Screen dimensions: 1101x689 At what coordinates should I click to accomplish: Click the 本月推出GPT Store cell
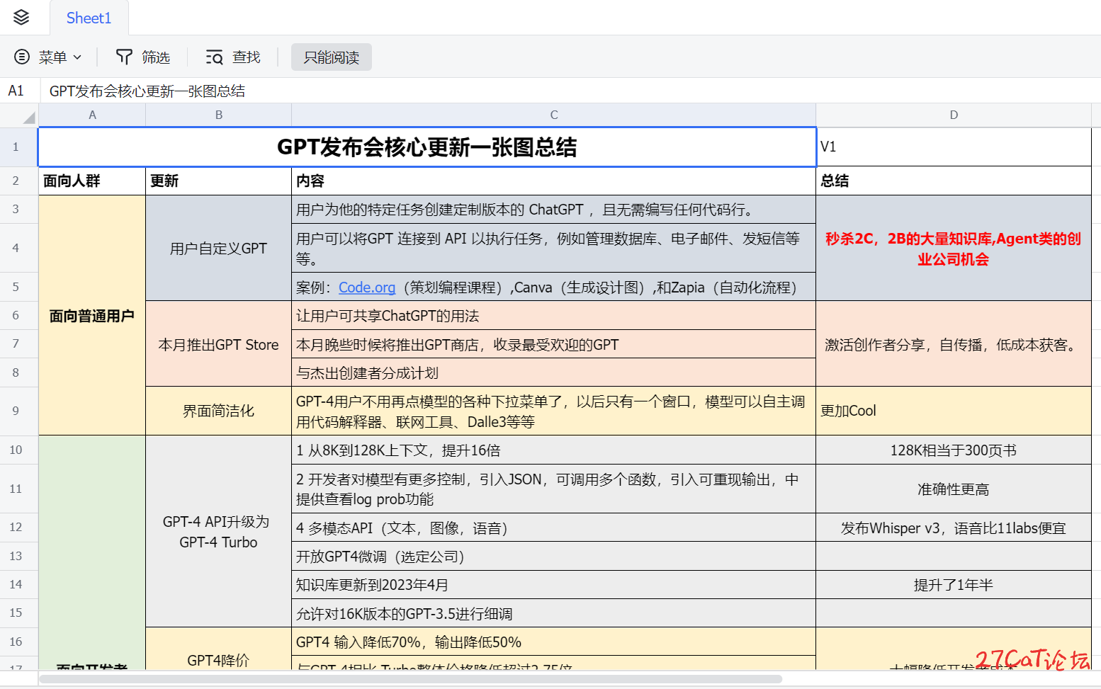coord(219,345)
